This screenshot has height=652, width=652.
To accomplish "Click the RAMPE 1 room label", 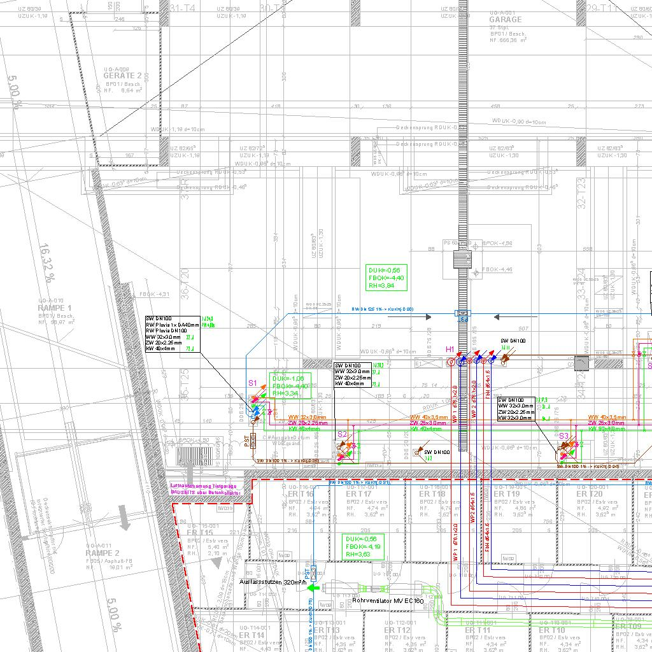I will [x=55, y=308].
